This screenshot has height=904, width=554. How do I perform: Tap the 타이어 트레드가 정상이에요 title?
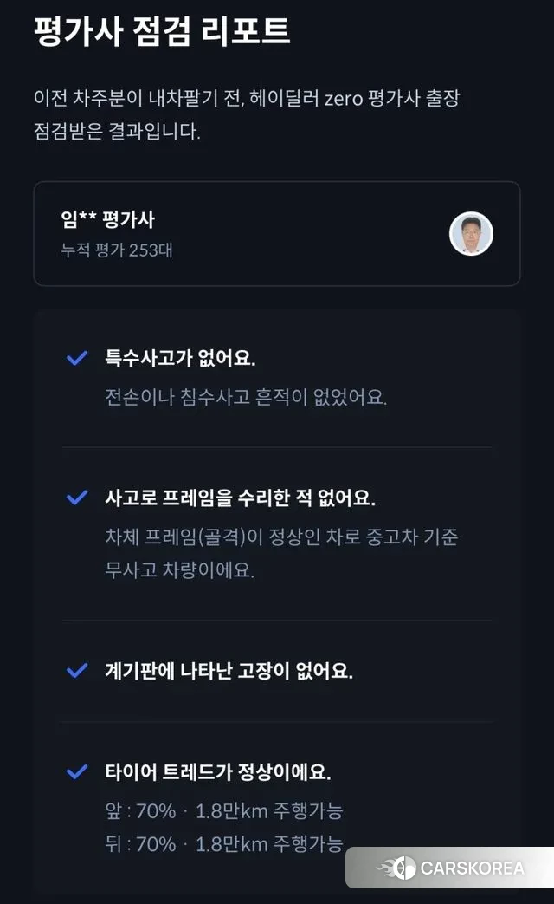click(217, 771)
